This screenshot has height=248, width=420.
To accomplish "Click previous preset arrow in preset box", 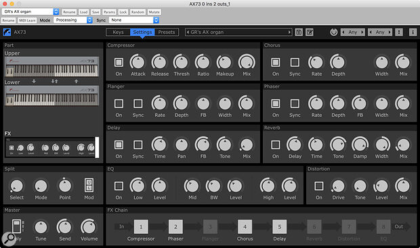I will (188, 32).
